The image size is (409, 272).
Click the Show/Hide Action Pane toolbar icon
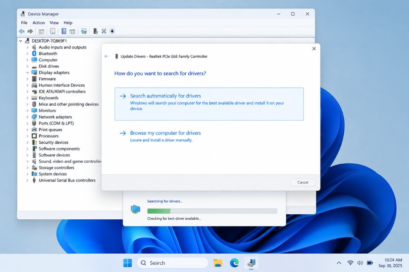(72, 31)
